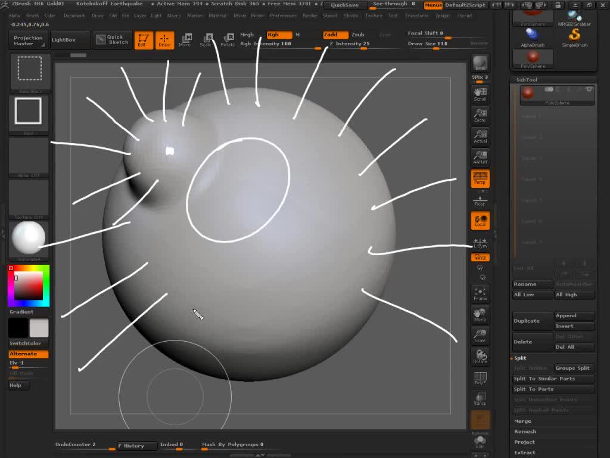
Task: Select the MRGBZGrabber tool
Action: (x=574, y=18)
